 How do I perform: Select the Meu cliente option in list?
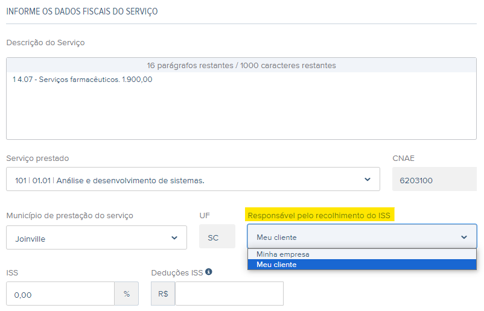361,265
